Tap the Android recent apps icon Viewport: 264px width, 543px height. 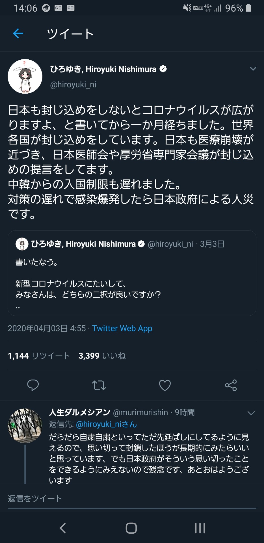tap(200, 528)
